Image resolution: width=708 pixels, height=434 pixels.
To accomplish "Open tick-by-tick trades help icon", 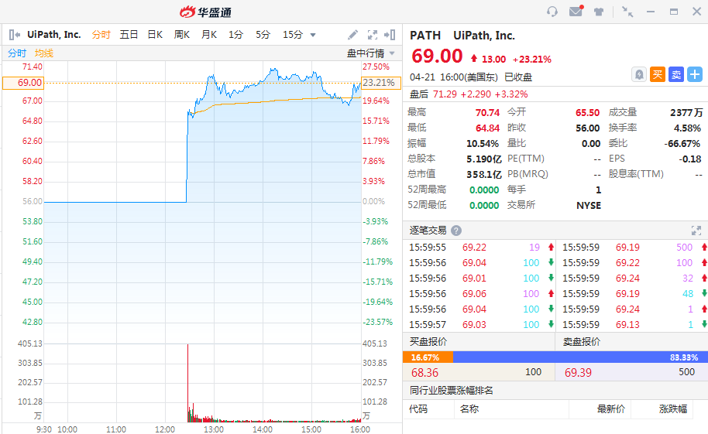I will pyautogui.click(x=456, y=231).
